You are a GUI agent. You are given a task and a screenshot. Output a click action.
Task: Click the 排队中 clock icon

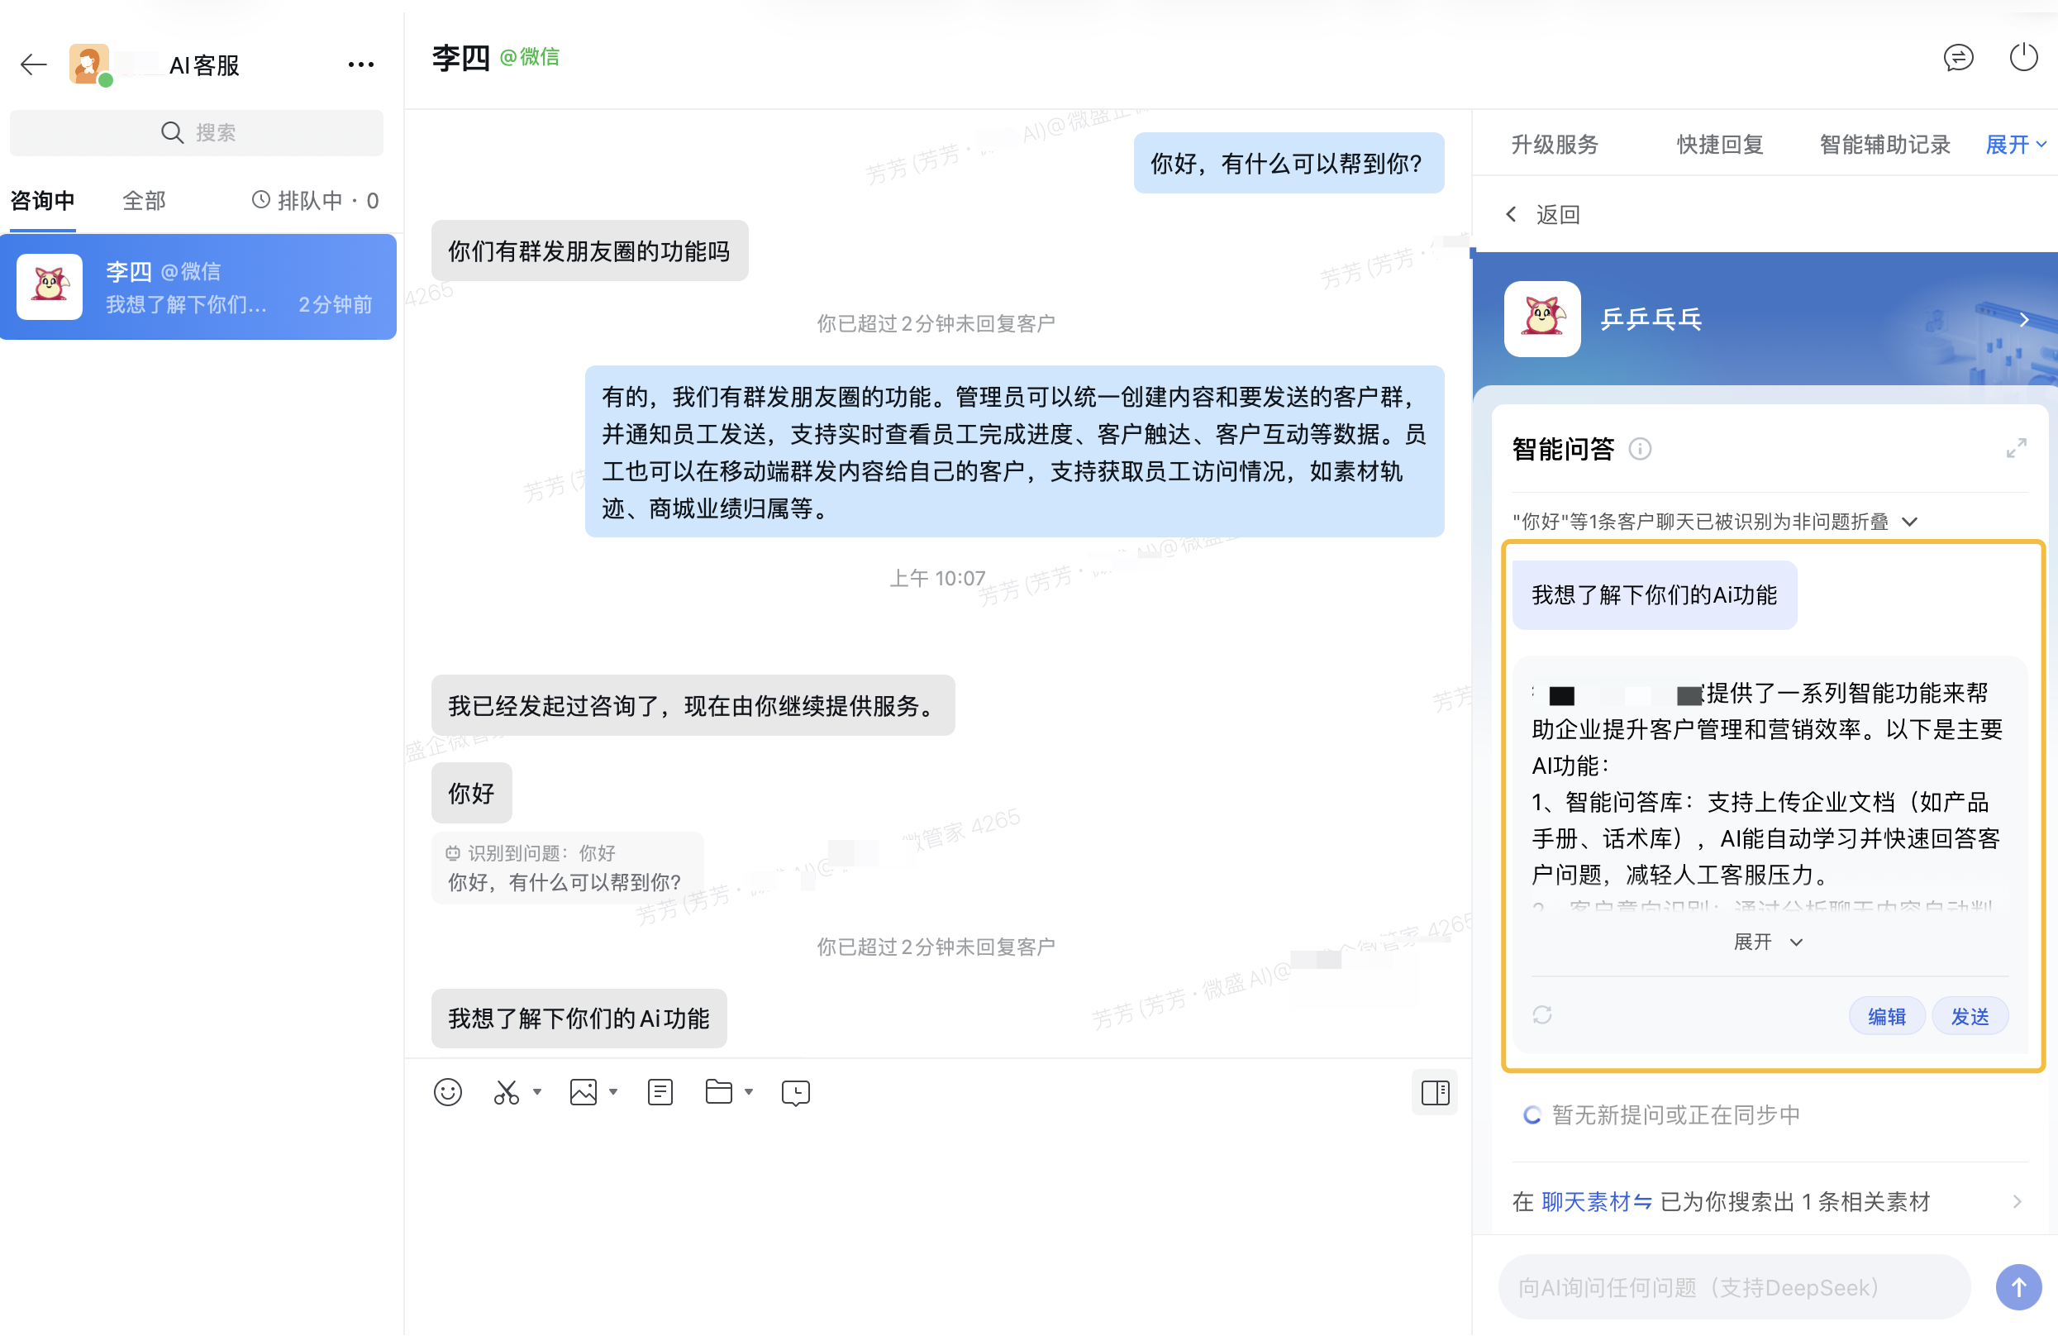tap(260, 200)
